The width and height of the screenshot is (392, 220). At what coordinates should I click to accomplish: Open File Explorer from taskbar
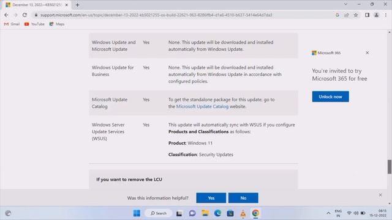(205, 213)
